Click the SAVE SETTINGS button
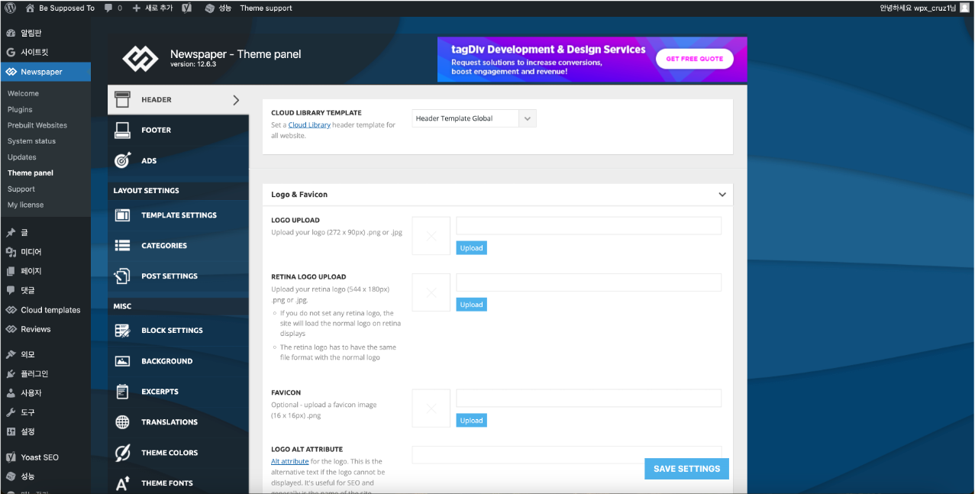Viewport: 975px width, 494px height. point(686,469)
